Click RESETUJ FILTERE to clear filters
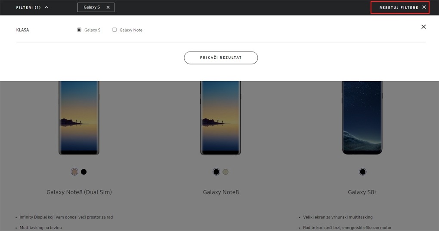The width and height of the screenshot is (439, 231). click(x=400, y=8)
